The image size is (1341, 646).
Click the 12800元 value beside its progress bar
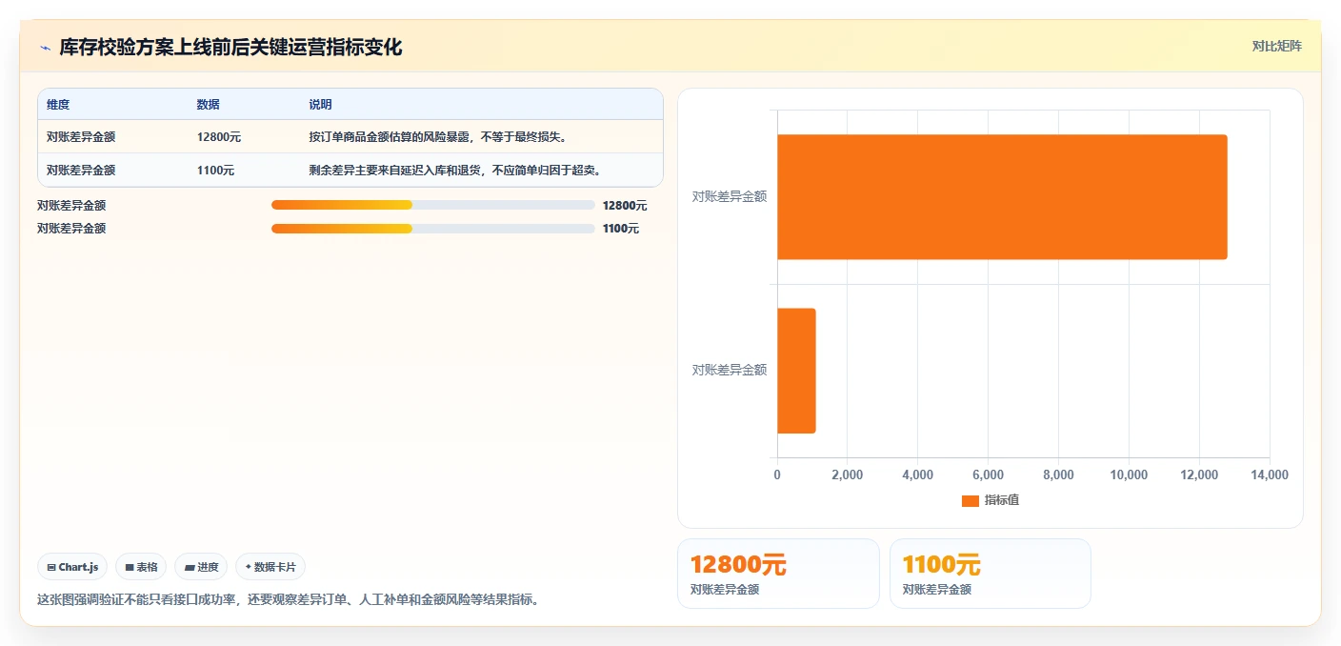pyautogui.click(x=625, y=206)
